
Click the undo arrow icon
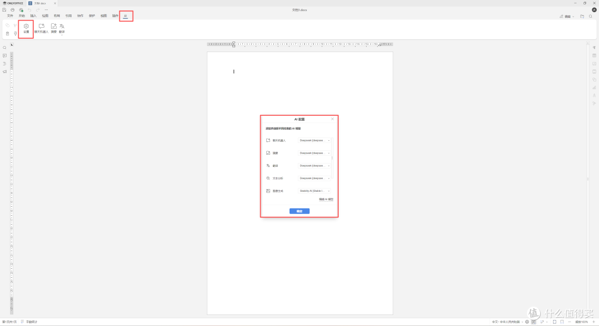[29, 10]
